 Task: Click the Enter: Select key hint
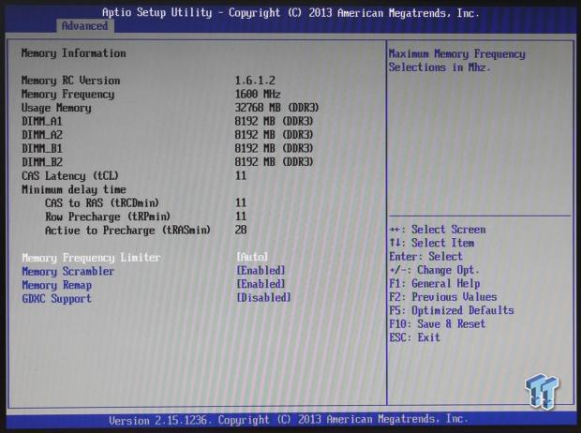(x=425, y=257)
